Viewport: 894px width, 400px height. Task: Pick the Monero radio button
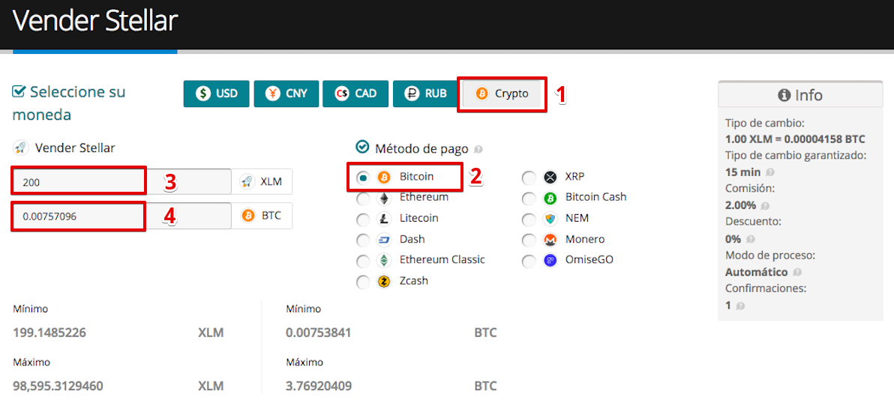tap(529, 240)
